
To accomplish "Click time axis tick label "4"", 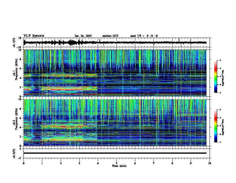I will pos(98,163).
